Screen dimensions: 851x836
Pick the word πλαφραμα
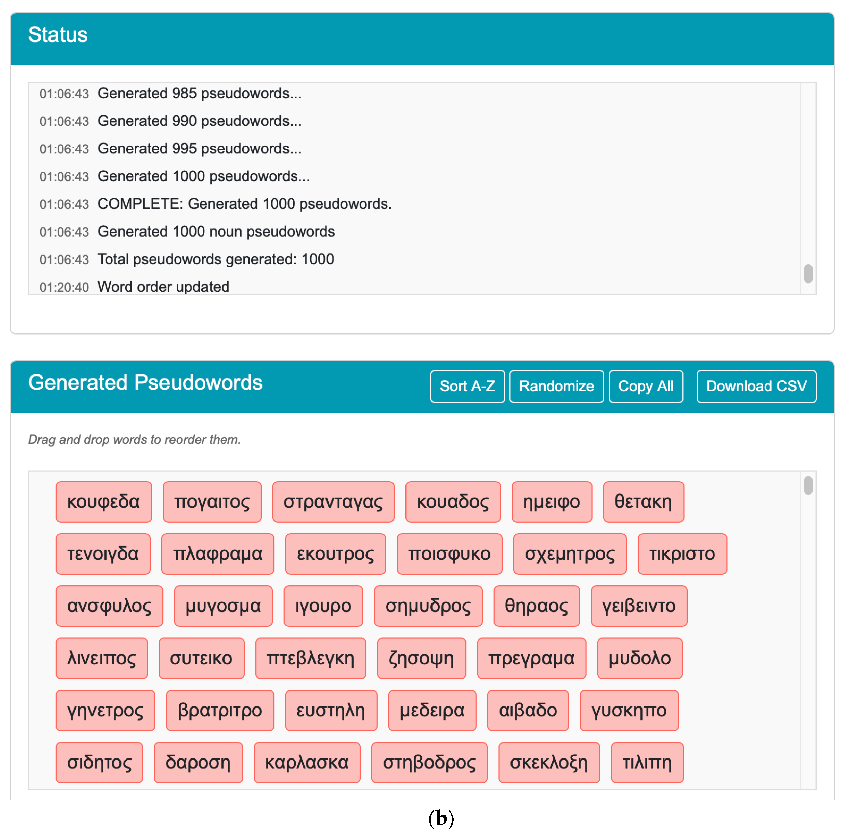[x=218, y=554]
